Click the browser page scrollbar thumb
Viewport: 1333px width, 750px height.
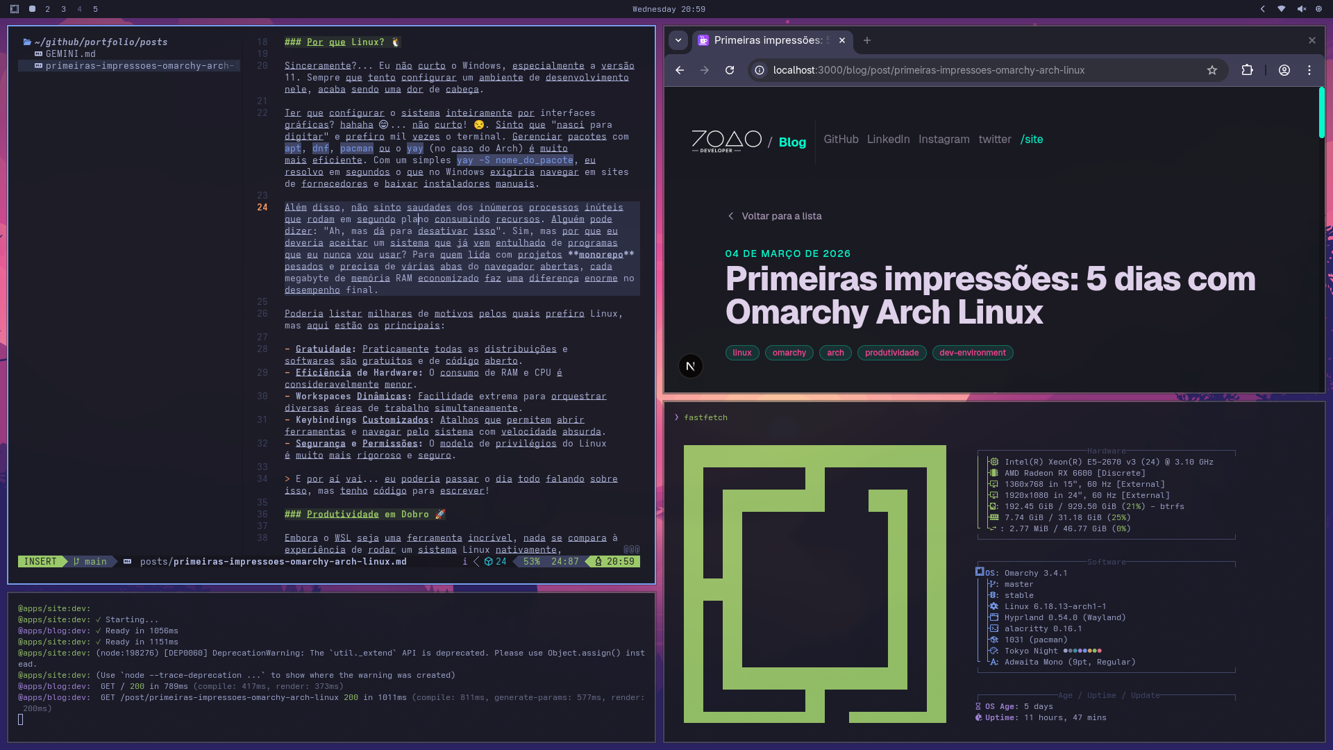[x=1321, y=113]
